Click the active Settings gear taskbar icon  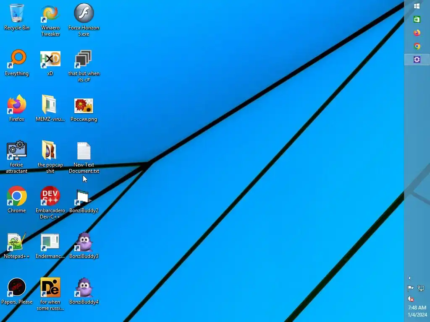[x=417, y=60]
